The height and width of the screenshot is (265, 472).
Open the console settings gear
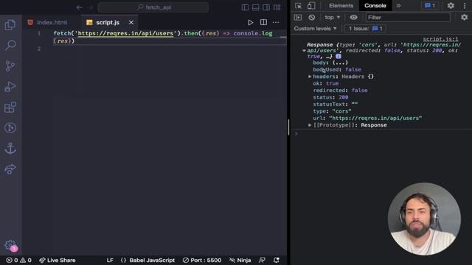coord(464,18)
